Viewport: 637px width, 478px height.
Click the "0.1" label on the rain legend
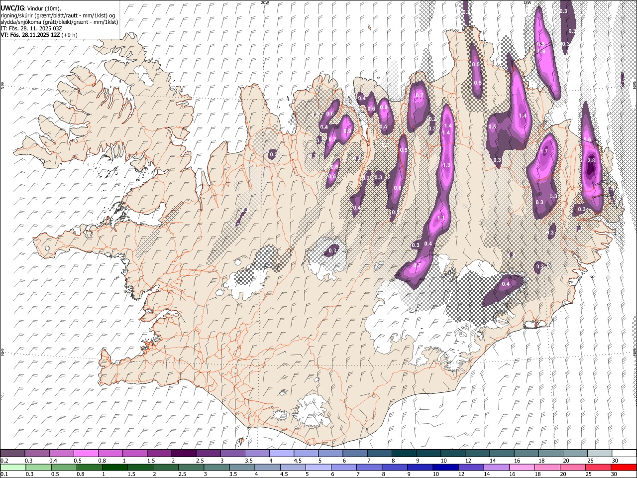coord(4,474)
